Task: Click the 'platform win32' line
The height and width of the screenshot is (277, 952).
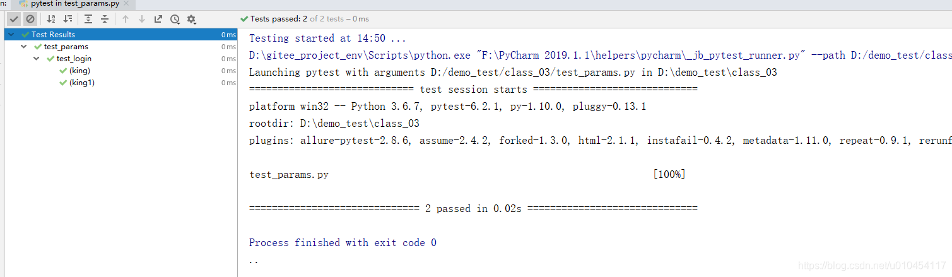Action: [447, 107]
